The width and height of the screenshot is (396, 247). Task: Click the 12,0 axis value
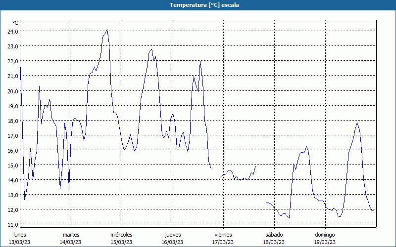pyautogui.click(x=13, y=210)
